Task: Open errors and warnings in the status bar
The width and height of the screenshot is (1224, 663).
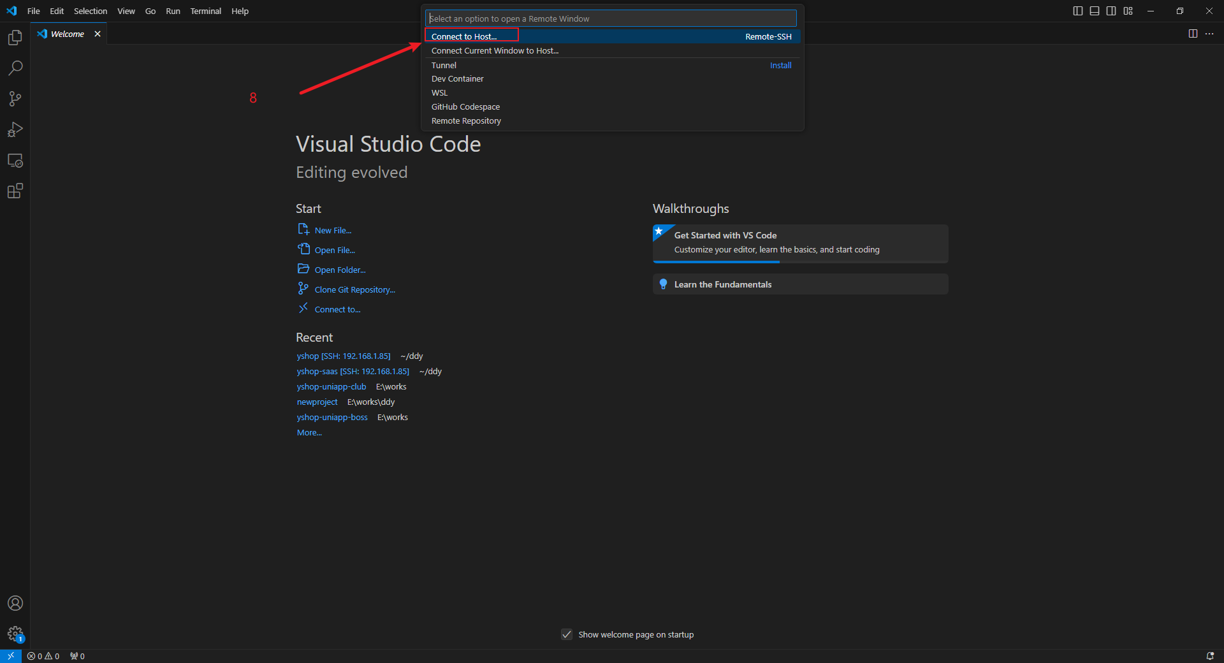Action: [x=43, y=656]
